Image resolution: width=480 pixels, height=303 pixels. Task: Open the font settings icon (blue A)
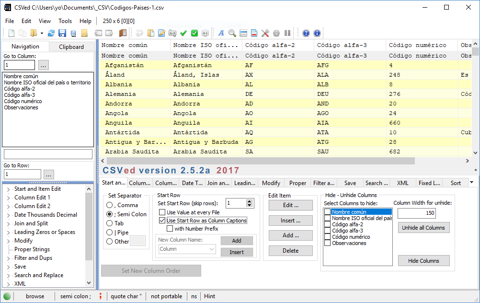(220, 33)
